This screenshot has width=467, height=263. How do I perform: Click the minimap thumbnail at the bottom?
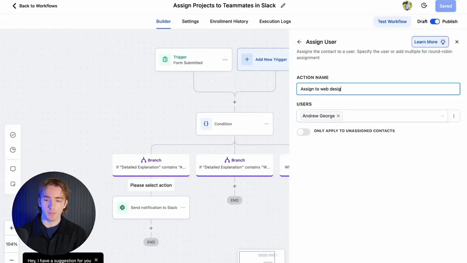pos(262,257)
